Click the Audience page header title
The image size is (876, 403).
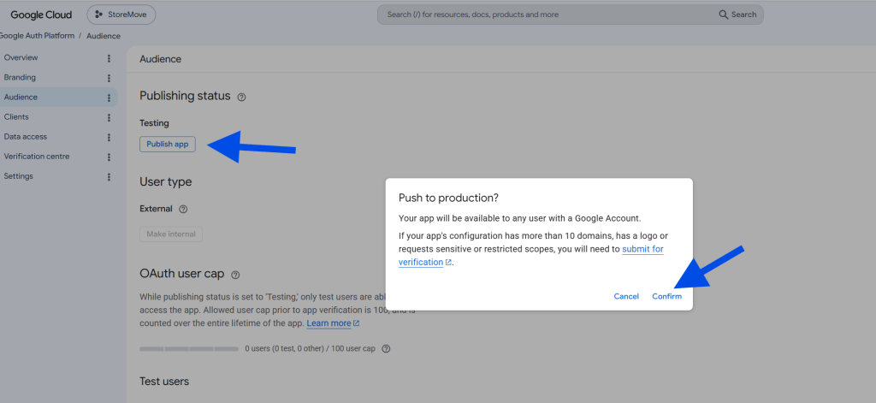point(160,59)
